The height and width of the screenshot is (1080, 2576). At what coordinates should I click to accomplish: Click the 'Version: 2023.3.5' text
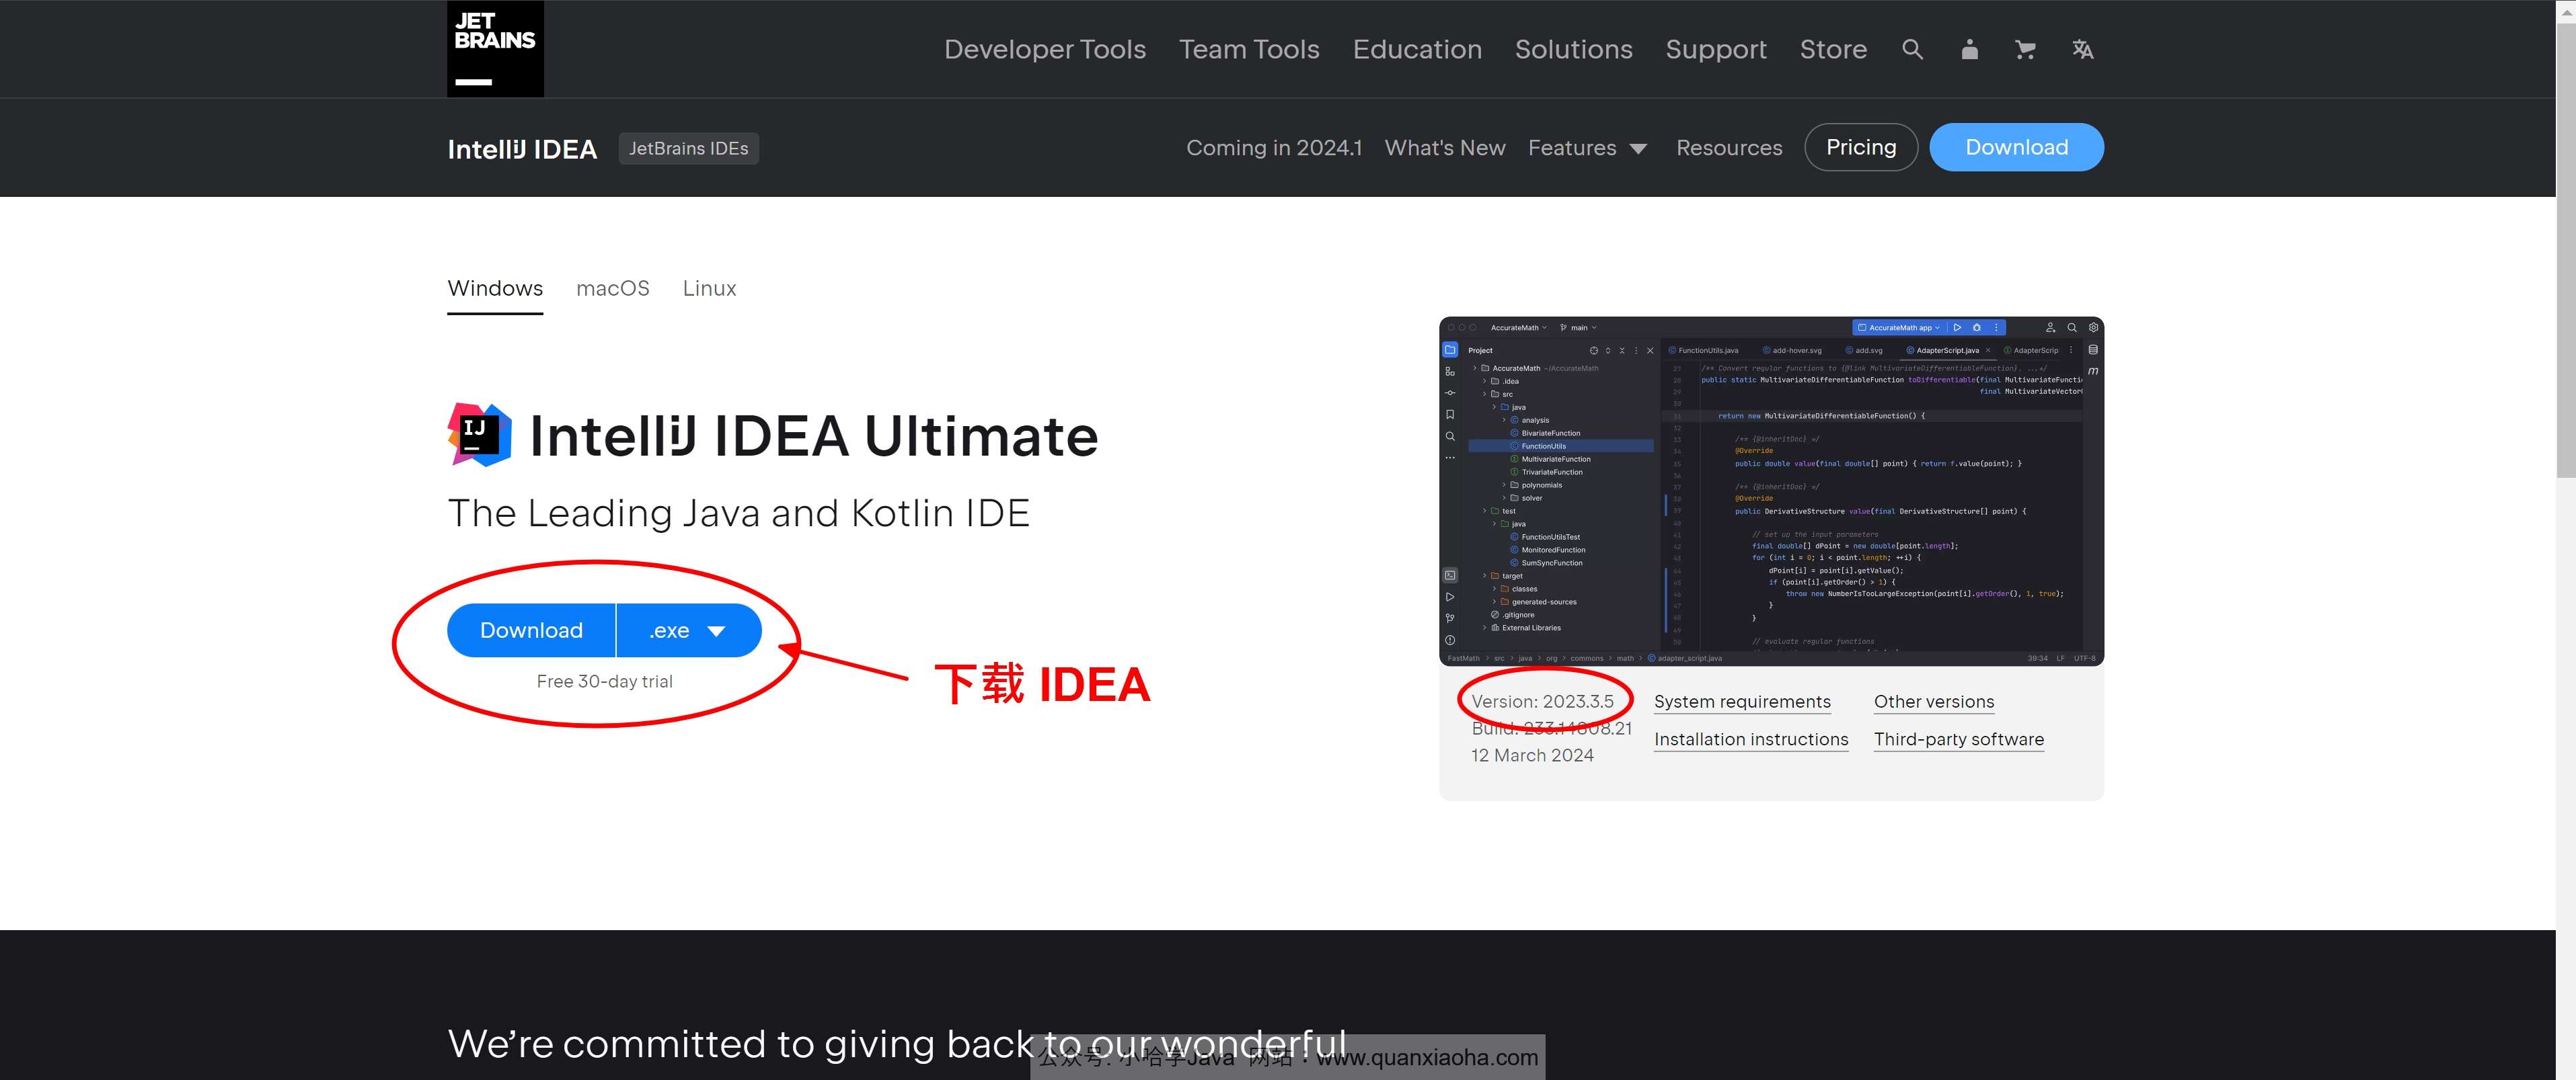pyautogui.click(x=1542, y=702)
